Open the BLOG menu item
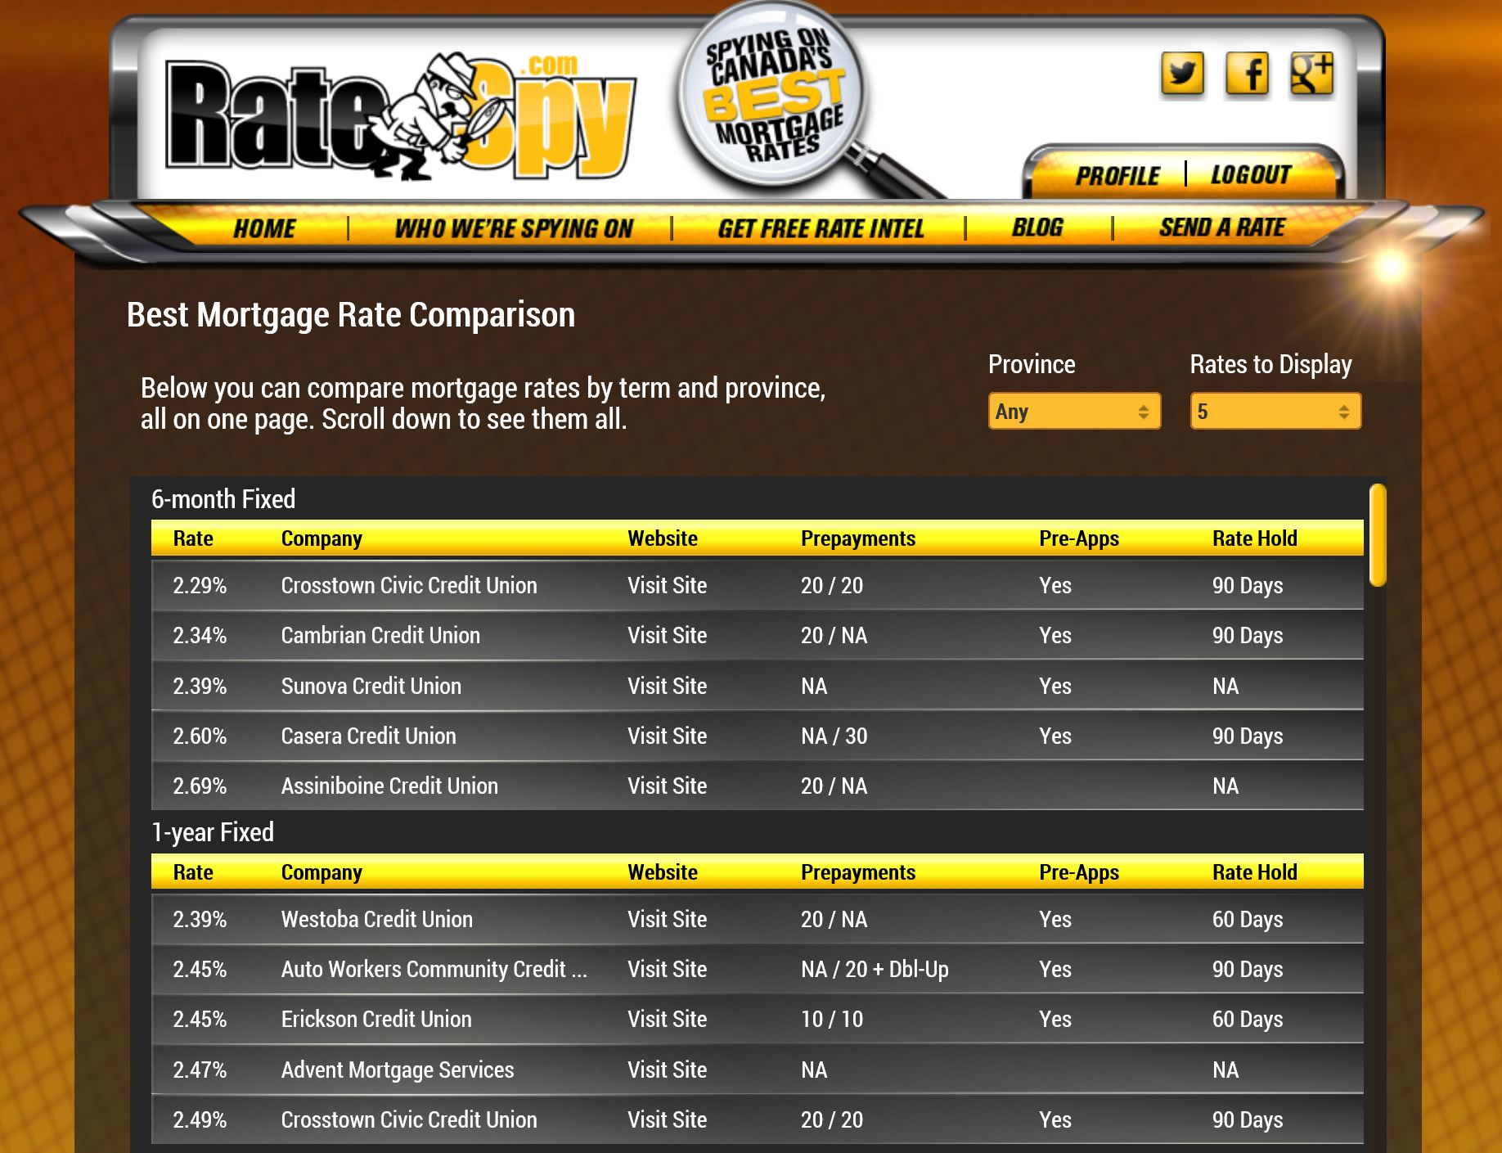 (1037, 227)
